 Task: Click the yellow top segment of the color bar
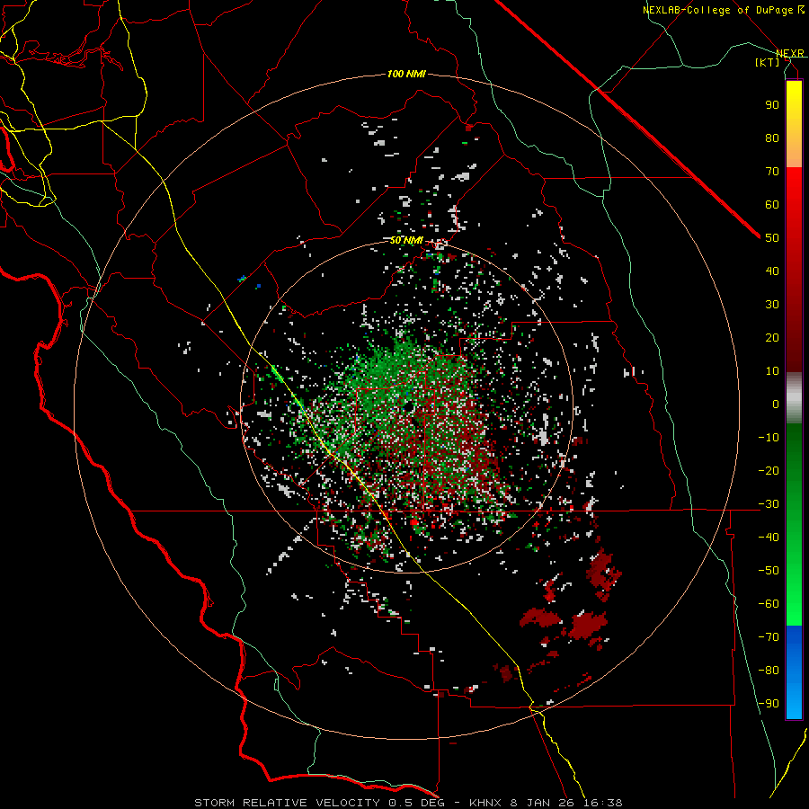794,123
